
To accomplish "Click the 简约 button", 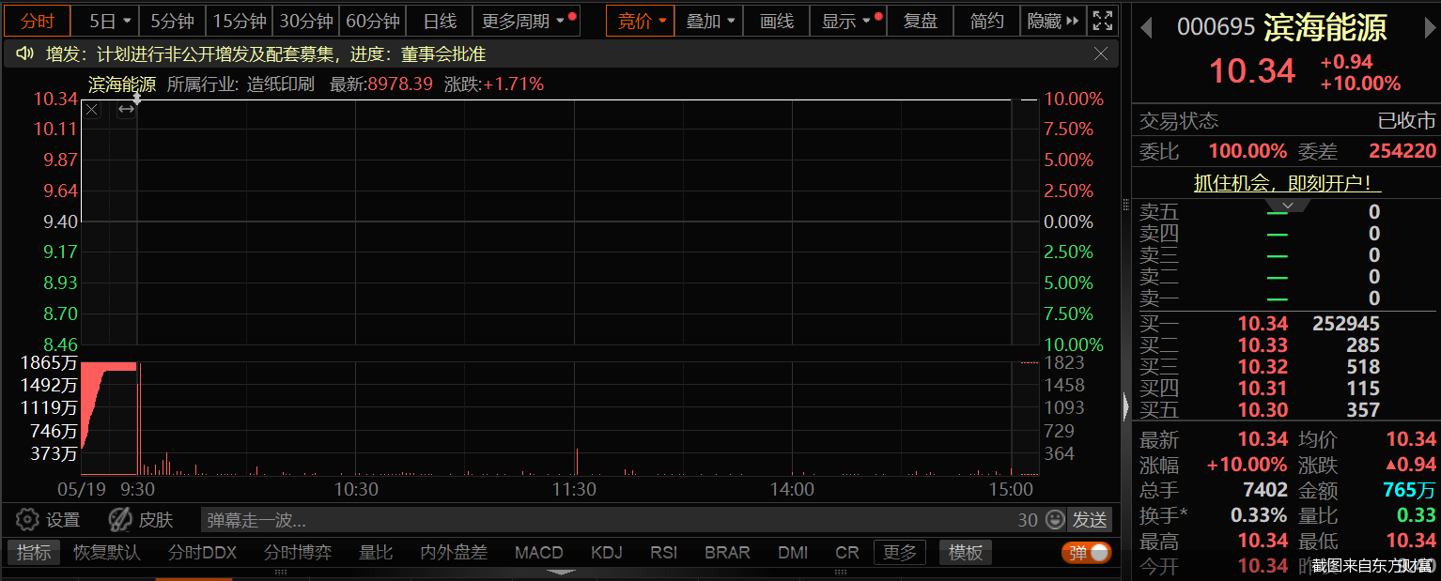I will (987, 21).
